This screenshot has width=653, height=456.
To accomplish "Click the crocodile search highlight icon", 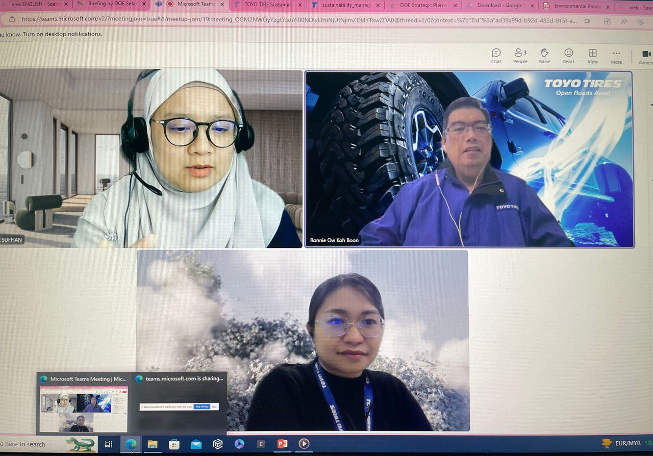I will (81, 444).
